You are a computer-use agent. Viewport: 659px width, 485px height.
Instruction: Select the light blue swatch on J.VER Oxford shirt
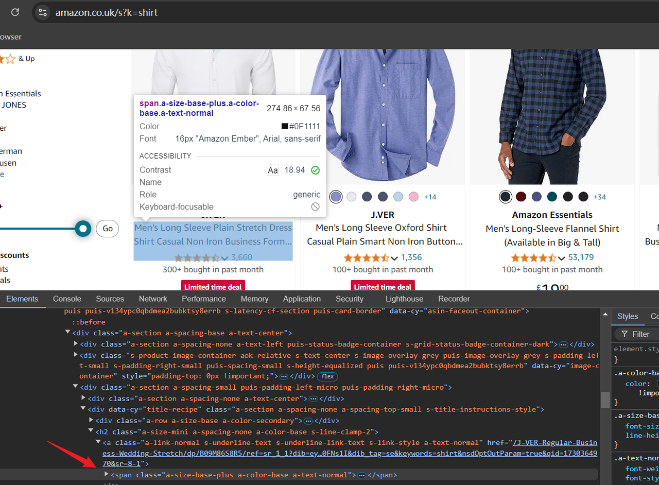pyautogui.click(x=398, y=197)
